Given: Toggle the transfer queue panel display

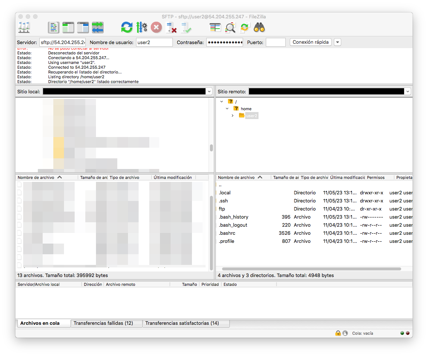Looking at the screenshot, I should click(x=98, y=28).
